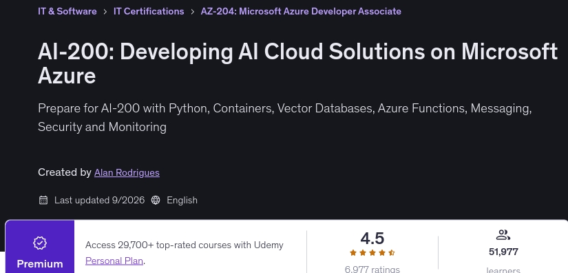The image size is (568, 273).
Task: Open AZ-204: Microsoft Azure Developer Associate breadcrumb
Action: point(301,11)
